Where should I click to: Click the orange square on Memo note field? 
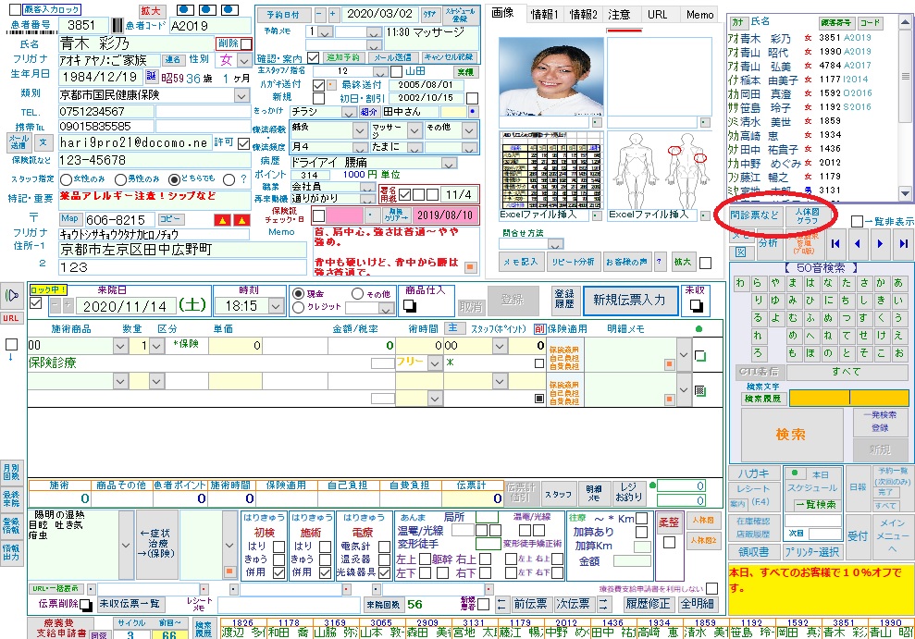tap(471, 267)
